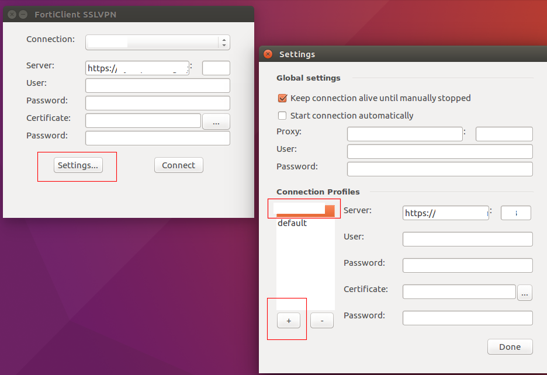Focus the profile Password field in Settings
The height and width of the screenshot is (375, 547).
[x=468, y=265]
